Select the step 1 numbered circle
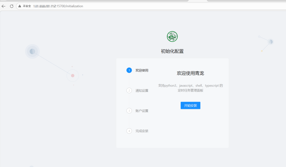Viewport: 286px width, 167px height. (129, 70)
